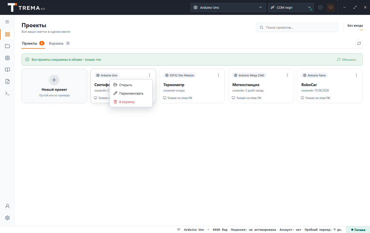370x233 pixels.
Task: Click the Без входа account link
Action: point(355,25)
